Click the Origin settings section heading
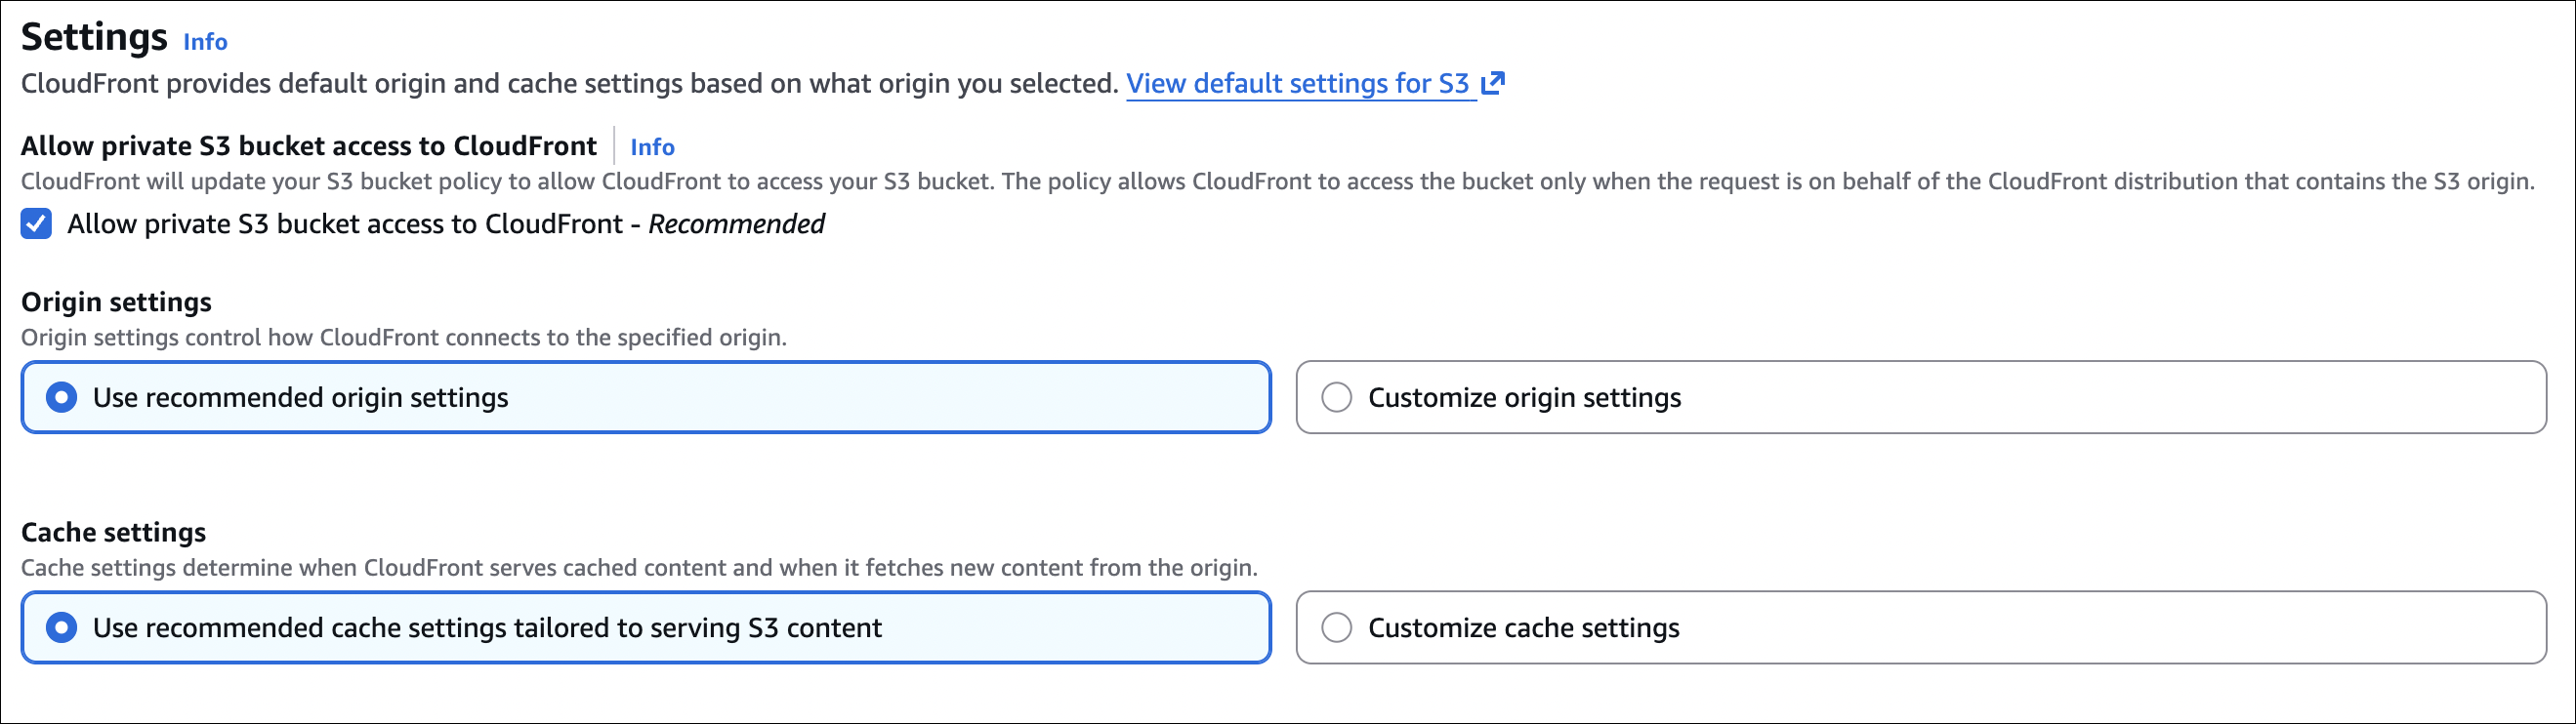The height and width of the screenshot is (724, 2576). 116,302
